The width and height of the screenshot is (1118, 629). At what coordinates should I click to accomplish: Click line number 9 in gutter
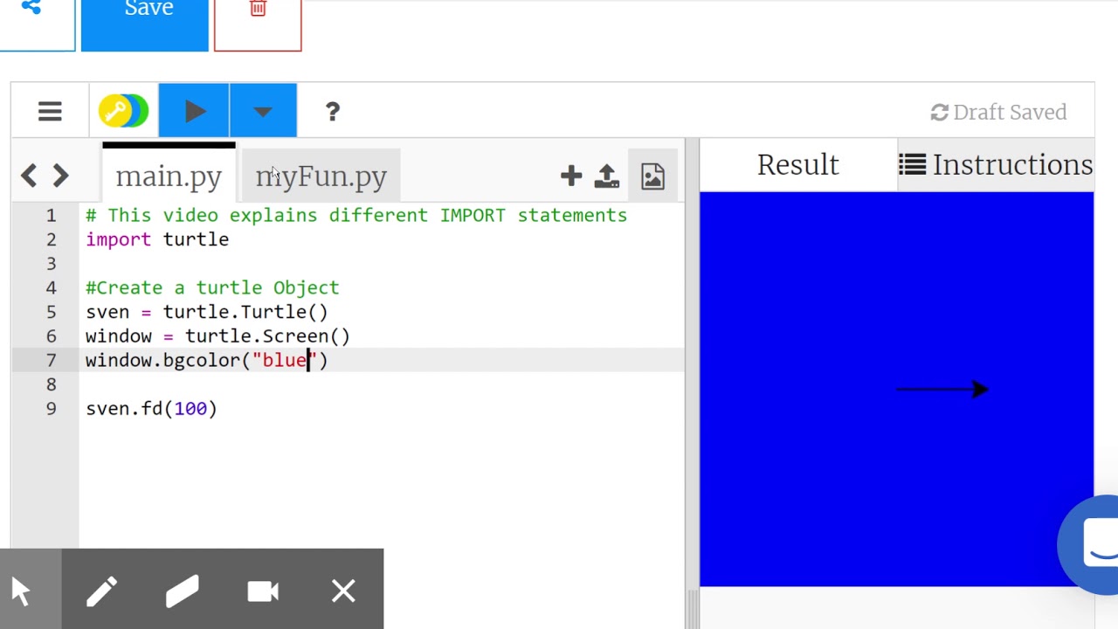[51, 409]
